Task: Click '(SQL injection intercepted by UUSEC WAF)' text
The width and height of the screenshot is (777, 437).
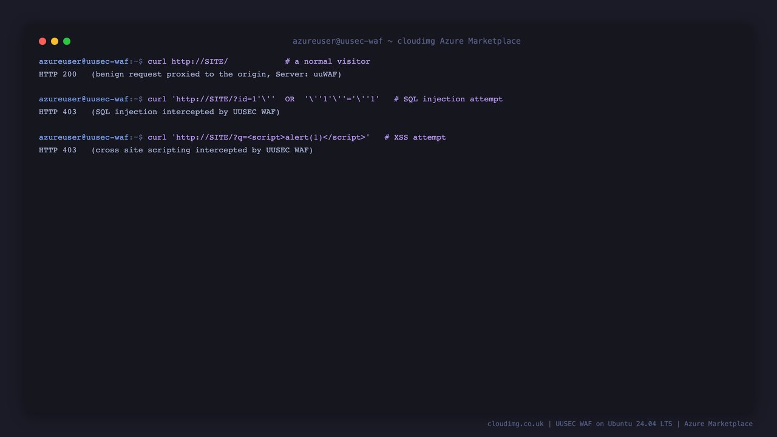Action: [186, 112]
